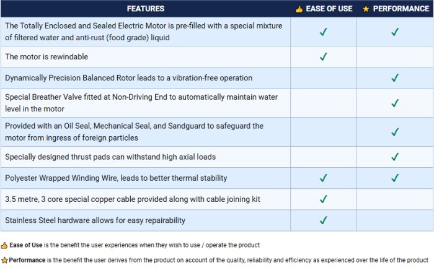Select the FEATURES column header
Image resolution: width=434 pixels, height=270 pixels.
pos(146,9)
